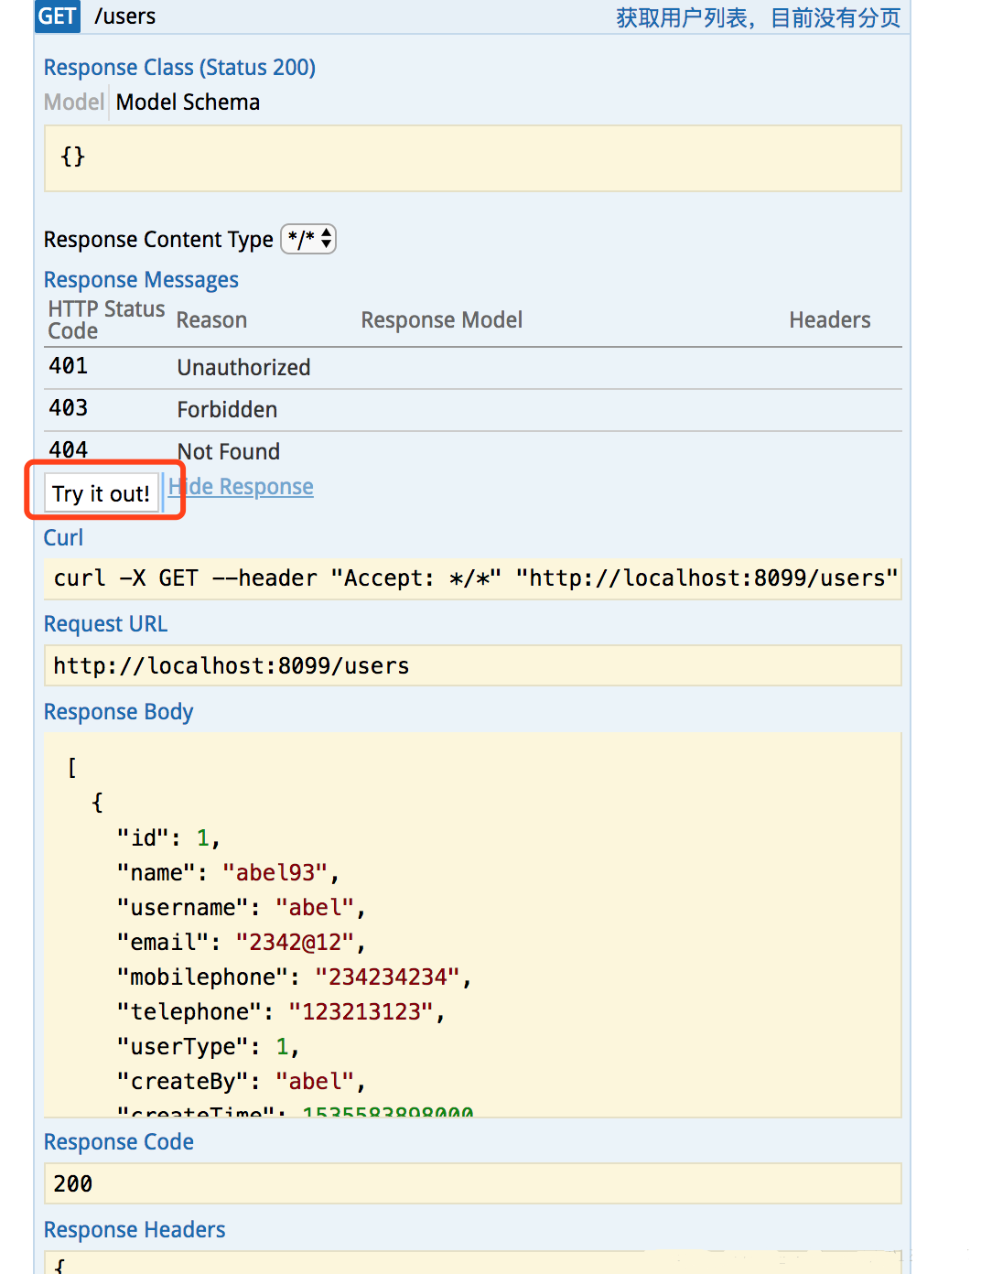Viewport: 981px width, 1274px height.
Task: Collapse the /users endpoint path
Action: tap(125, 16)
